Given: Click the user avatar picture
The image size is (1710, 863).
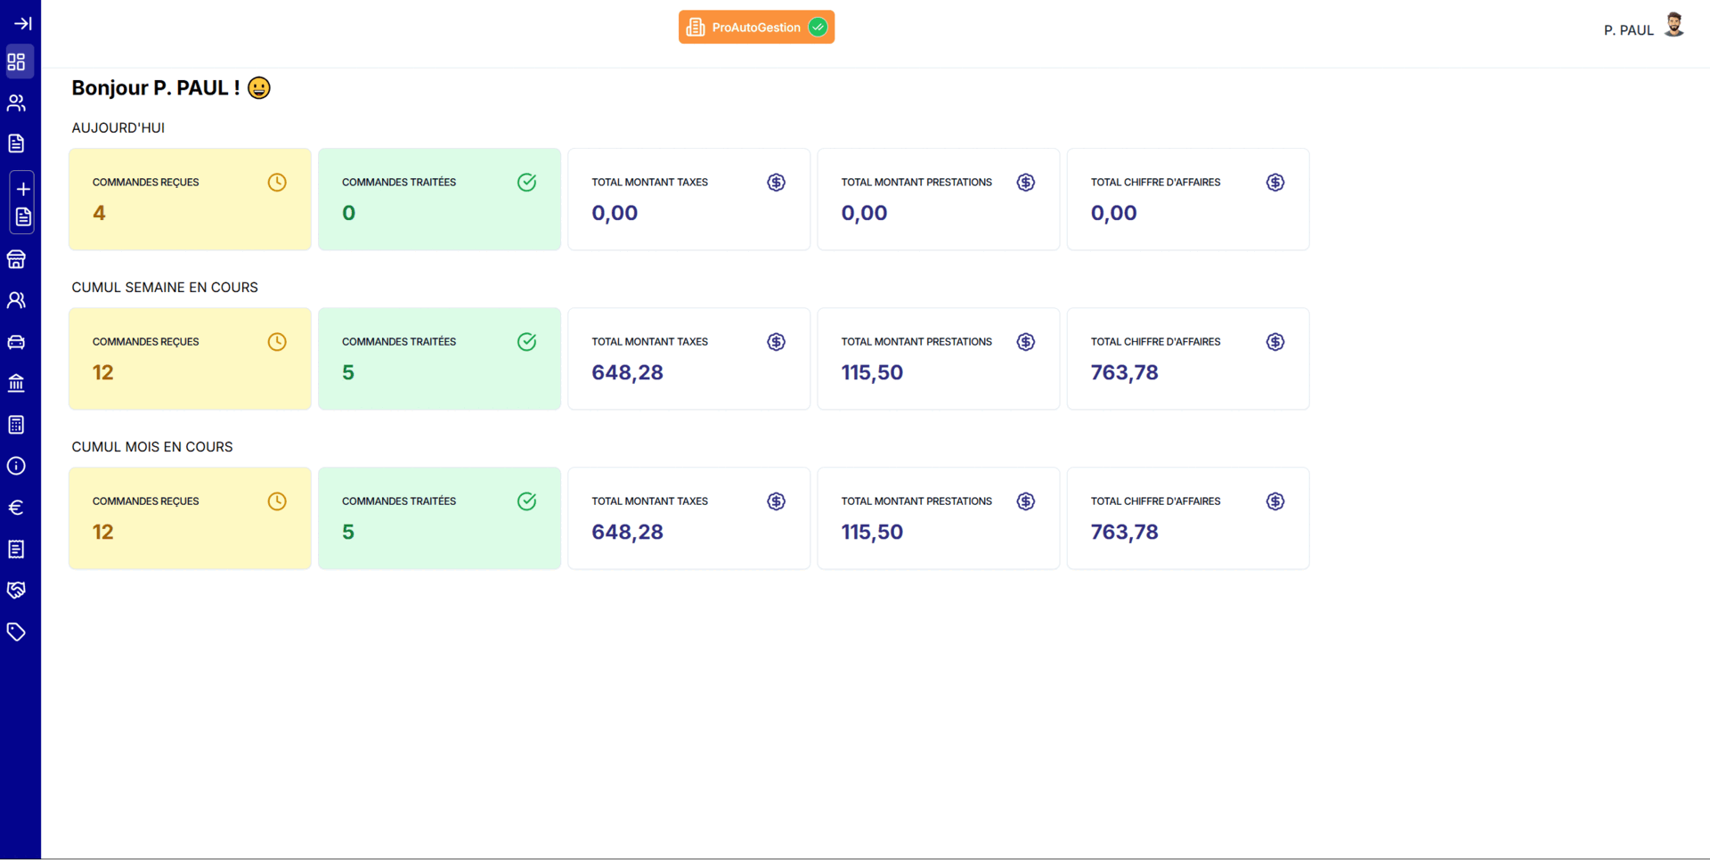Looking at the screenshot, I should click(x=1673, y=25).
